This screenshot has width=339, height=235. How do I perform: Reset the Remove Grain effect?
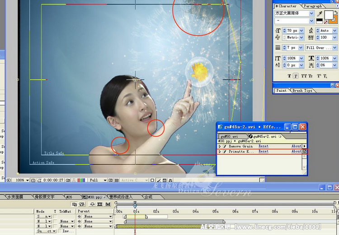pyautogui.click(x=264, y=146)
